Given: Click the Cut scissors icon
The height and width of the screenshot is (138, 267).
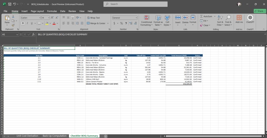Looking at the screenshot, I should 13,17.
